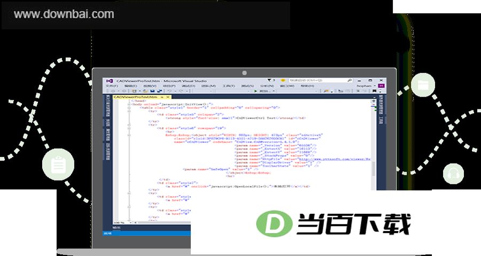
Task: Click the Undo toolbar arrow
Action: click(x=169, y=91)
